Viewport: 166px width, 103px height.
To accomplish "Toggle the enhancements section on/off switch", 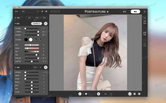I will (46, 67).
